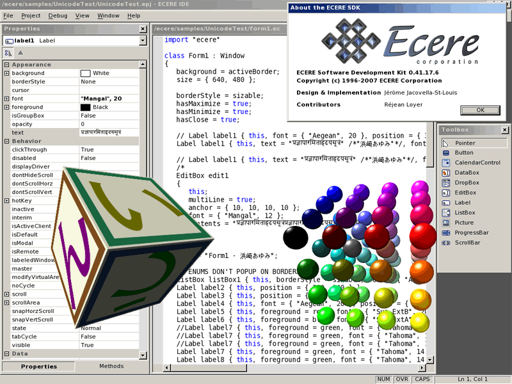Pick the CalendarControl tool icon
The width and height of the screenshot is (512, 384).
pos(446,163)
